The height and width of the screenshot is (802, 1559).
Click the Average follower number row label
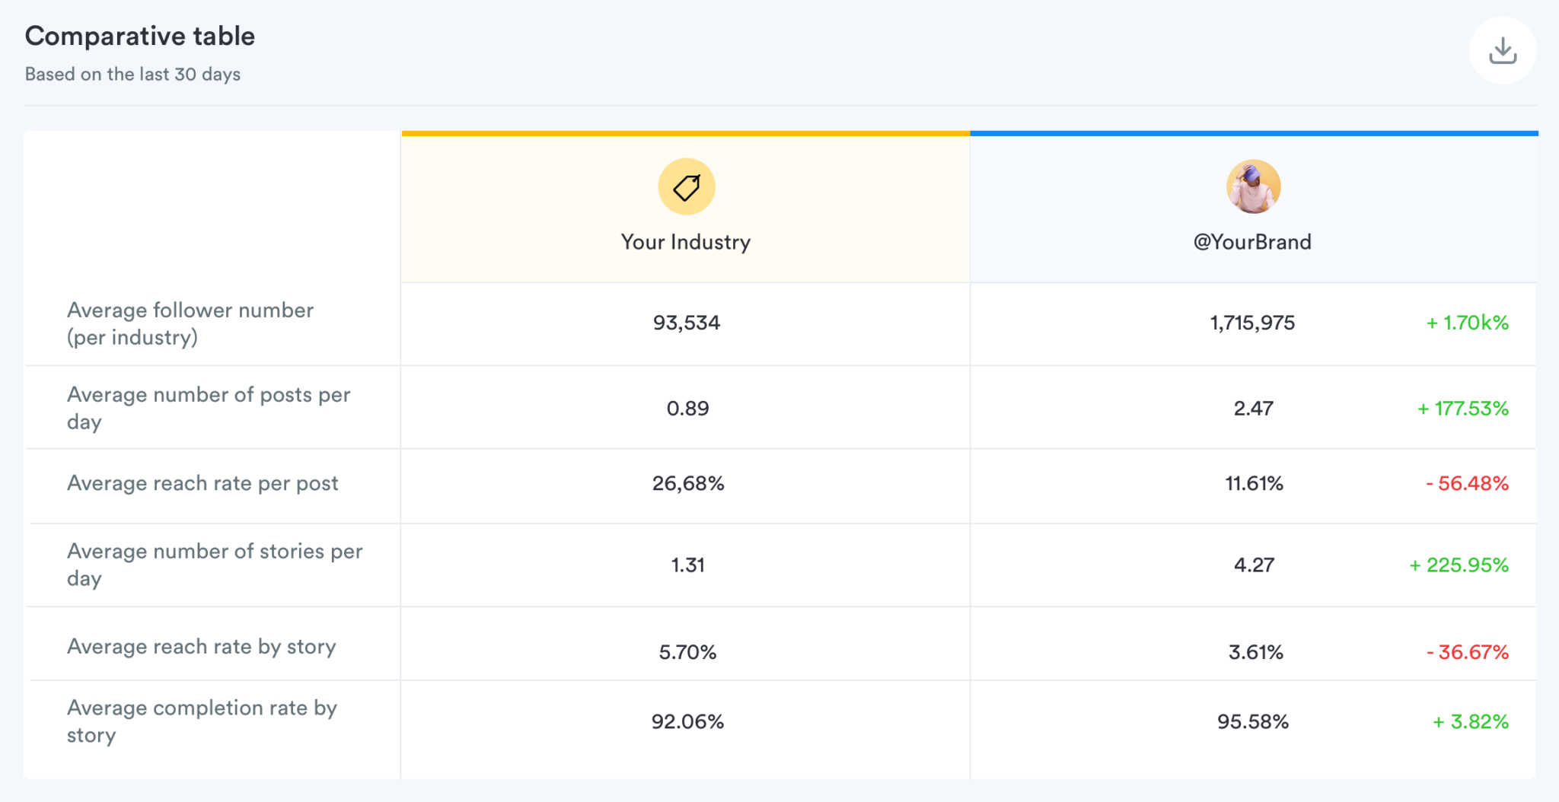click(190, 323)
